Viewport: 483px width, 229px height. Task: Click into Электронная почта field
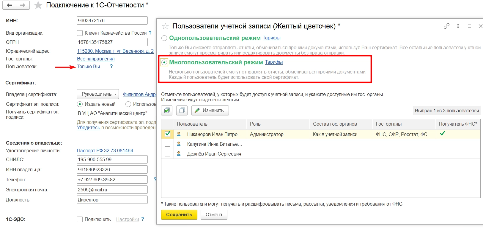112,190
